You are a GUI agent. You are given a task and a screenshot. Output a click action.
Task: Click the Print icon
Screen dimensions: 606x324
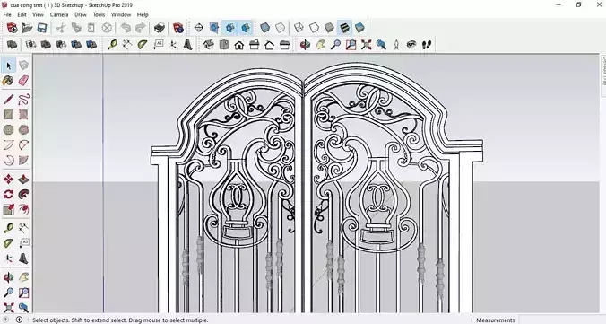tap(160, 28)
